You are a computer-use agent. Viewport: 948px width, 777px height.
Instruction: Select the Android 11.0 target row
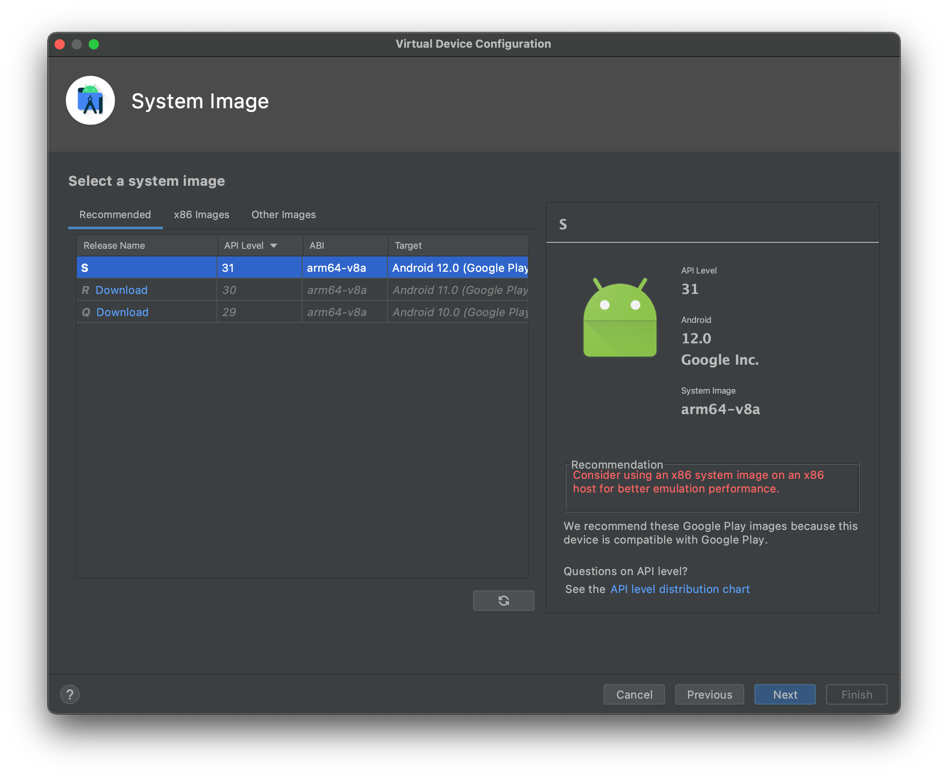460,290
